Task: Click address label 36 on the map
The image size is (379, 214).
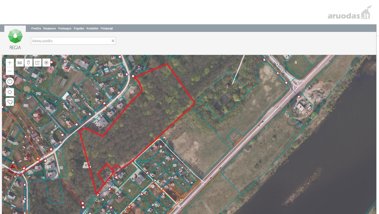Action: [174, 165]
